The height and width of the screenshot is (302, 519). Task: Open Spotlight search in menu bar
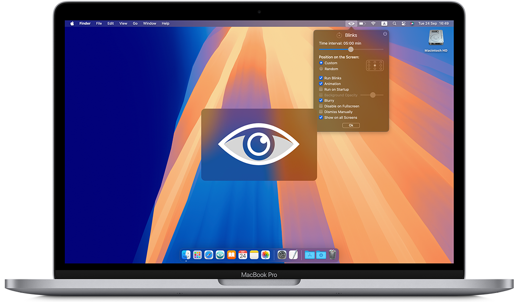(x=394, y=23)
